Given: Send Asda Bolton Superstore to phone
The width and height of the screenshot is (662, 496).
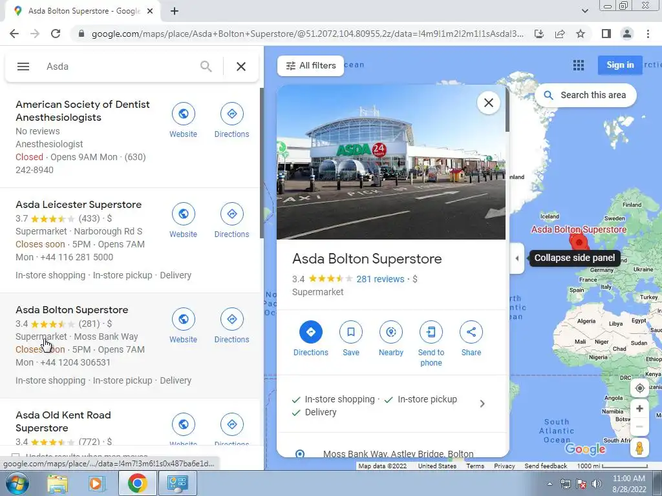Looking at the screenshot, I should point(431,344).
